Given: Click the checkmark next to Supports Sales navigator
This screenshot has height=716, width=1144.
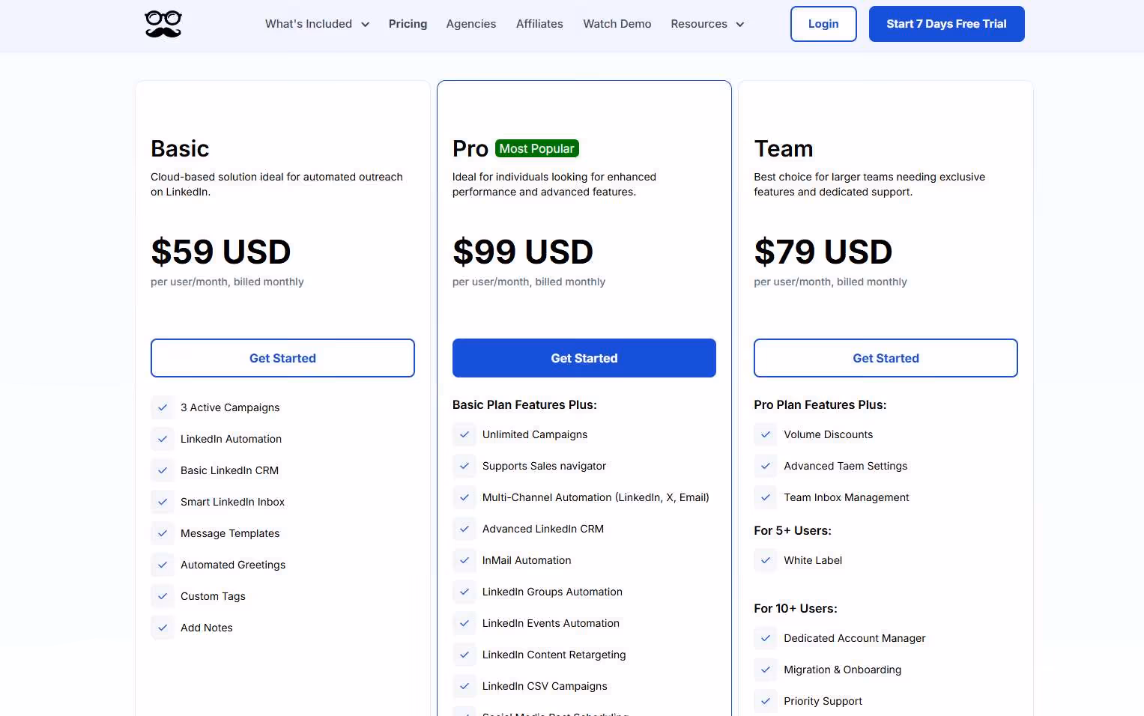Looking at the screenshot, I should (464, 466).
